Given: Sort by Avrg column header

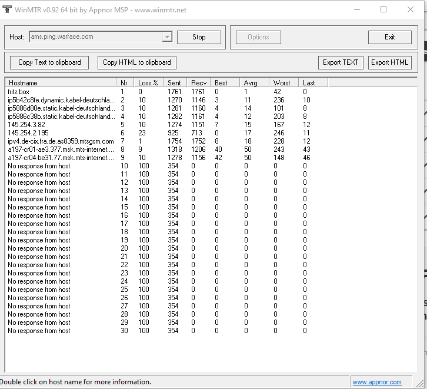Looking at the screenshot, I should (255, 83).
